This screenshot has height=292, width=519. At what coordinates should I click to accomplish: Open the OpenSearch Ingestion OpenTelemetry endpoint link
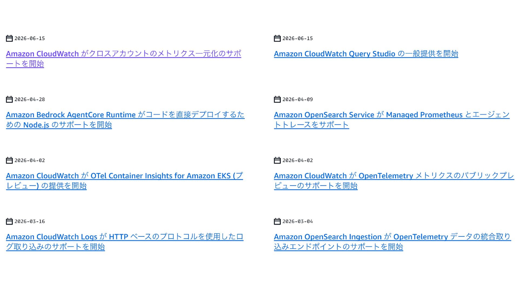click(392, 241)
